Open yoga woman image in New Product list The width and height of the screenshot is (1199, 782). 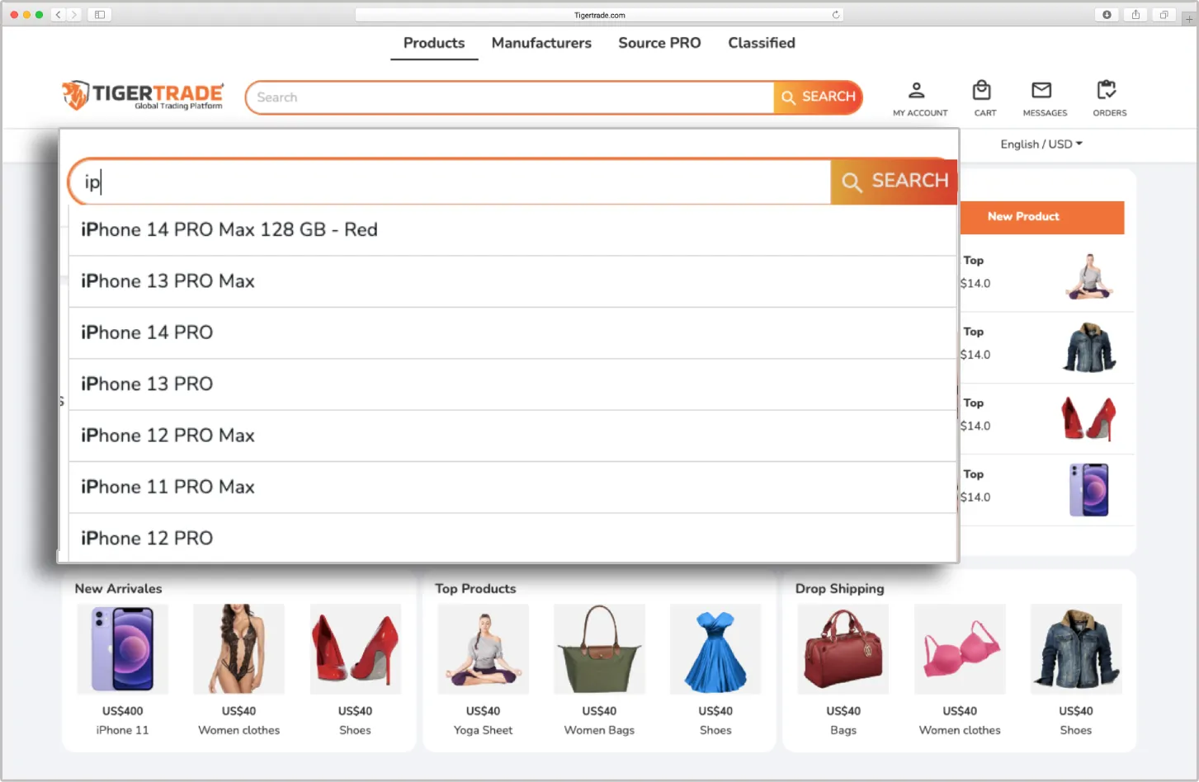tap(1089, 276)
